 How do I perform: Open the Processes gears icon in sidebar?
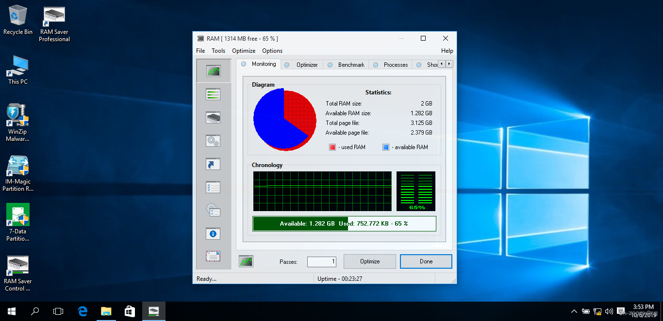tap(213, 141)
